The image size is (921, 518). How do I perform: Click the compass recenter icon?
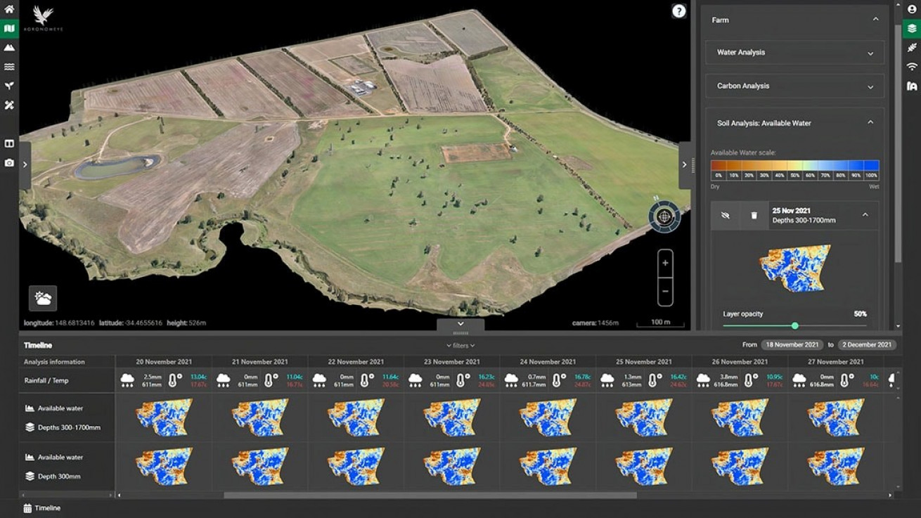(x=664, y=217)
